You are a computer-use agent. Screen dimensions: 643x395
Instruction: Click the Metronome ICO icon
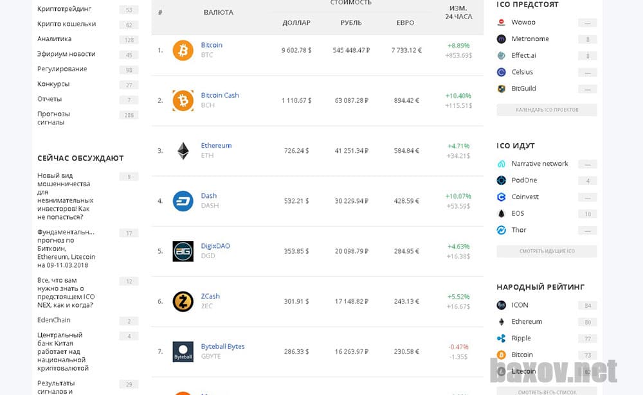pyautogui.click(x=502, y=39)
